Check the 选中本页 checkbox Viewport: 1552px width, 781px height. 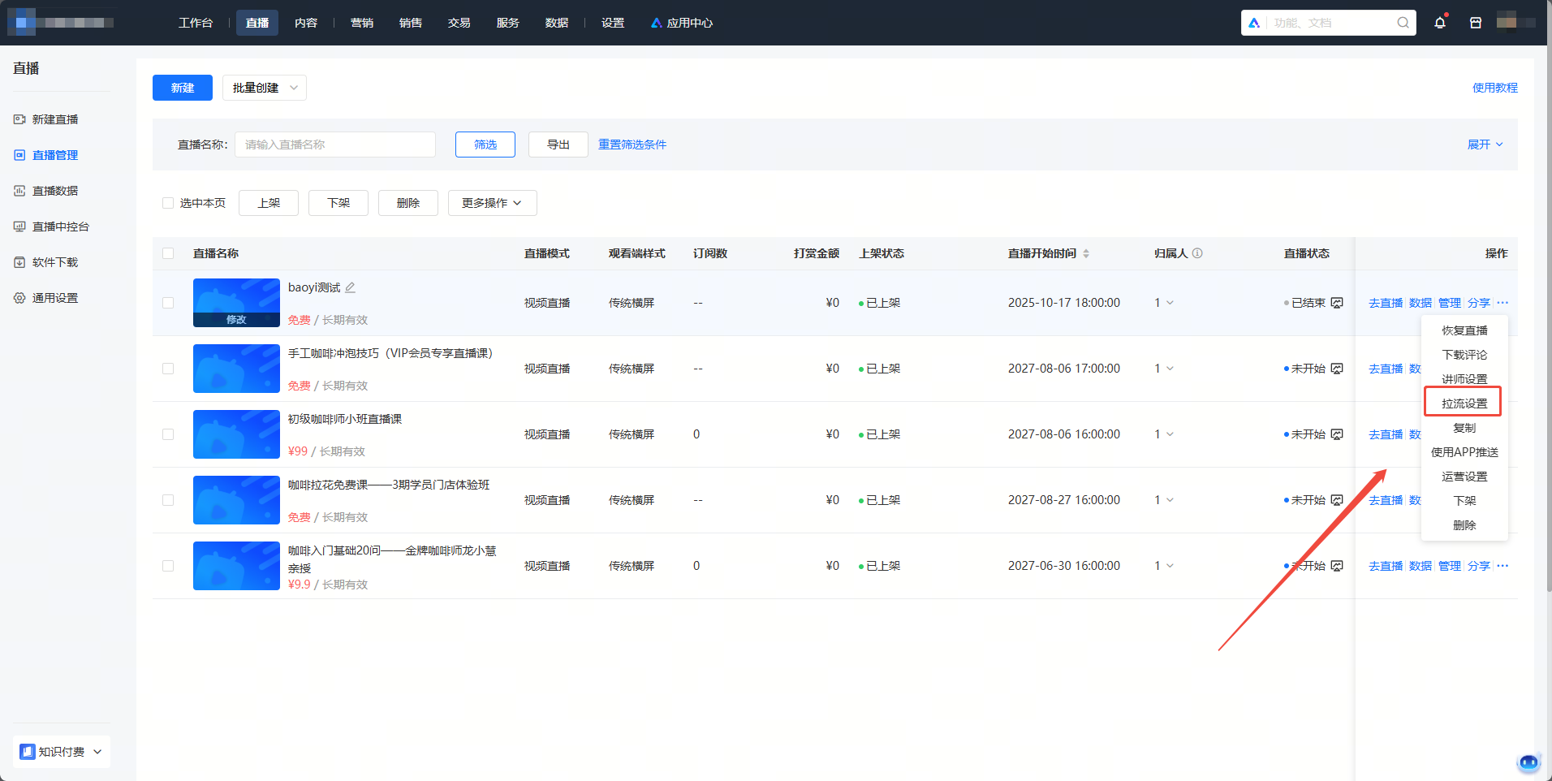pyautogui.click(x=168, y=203)
